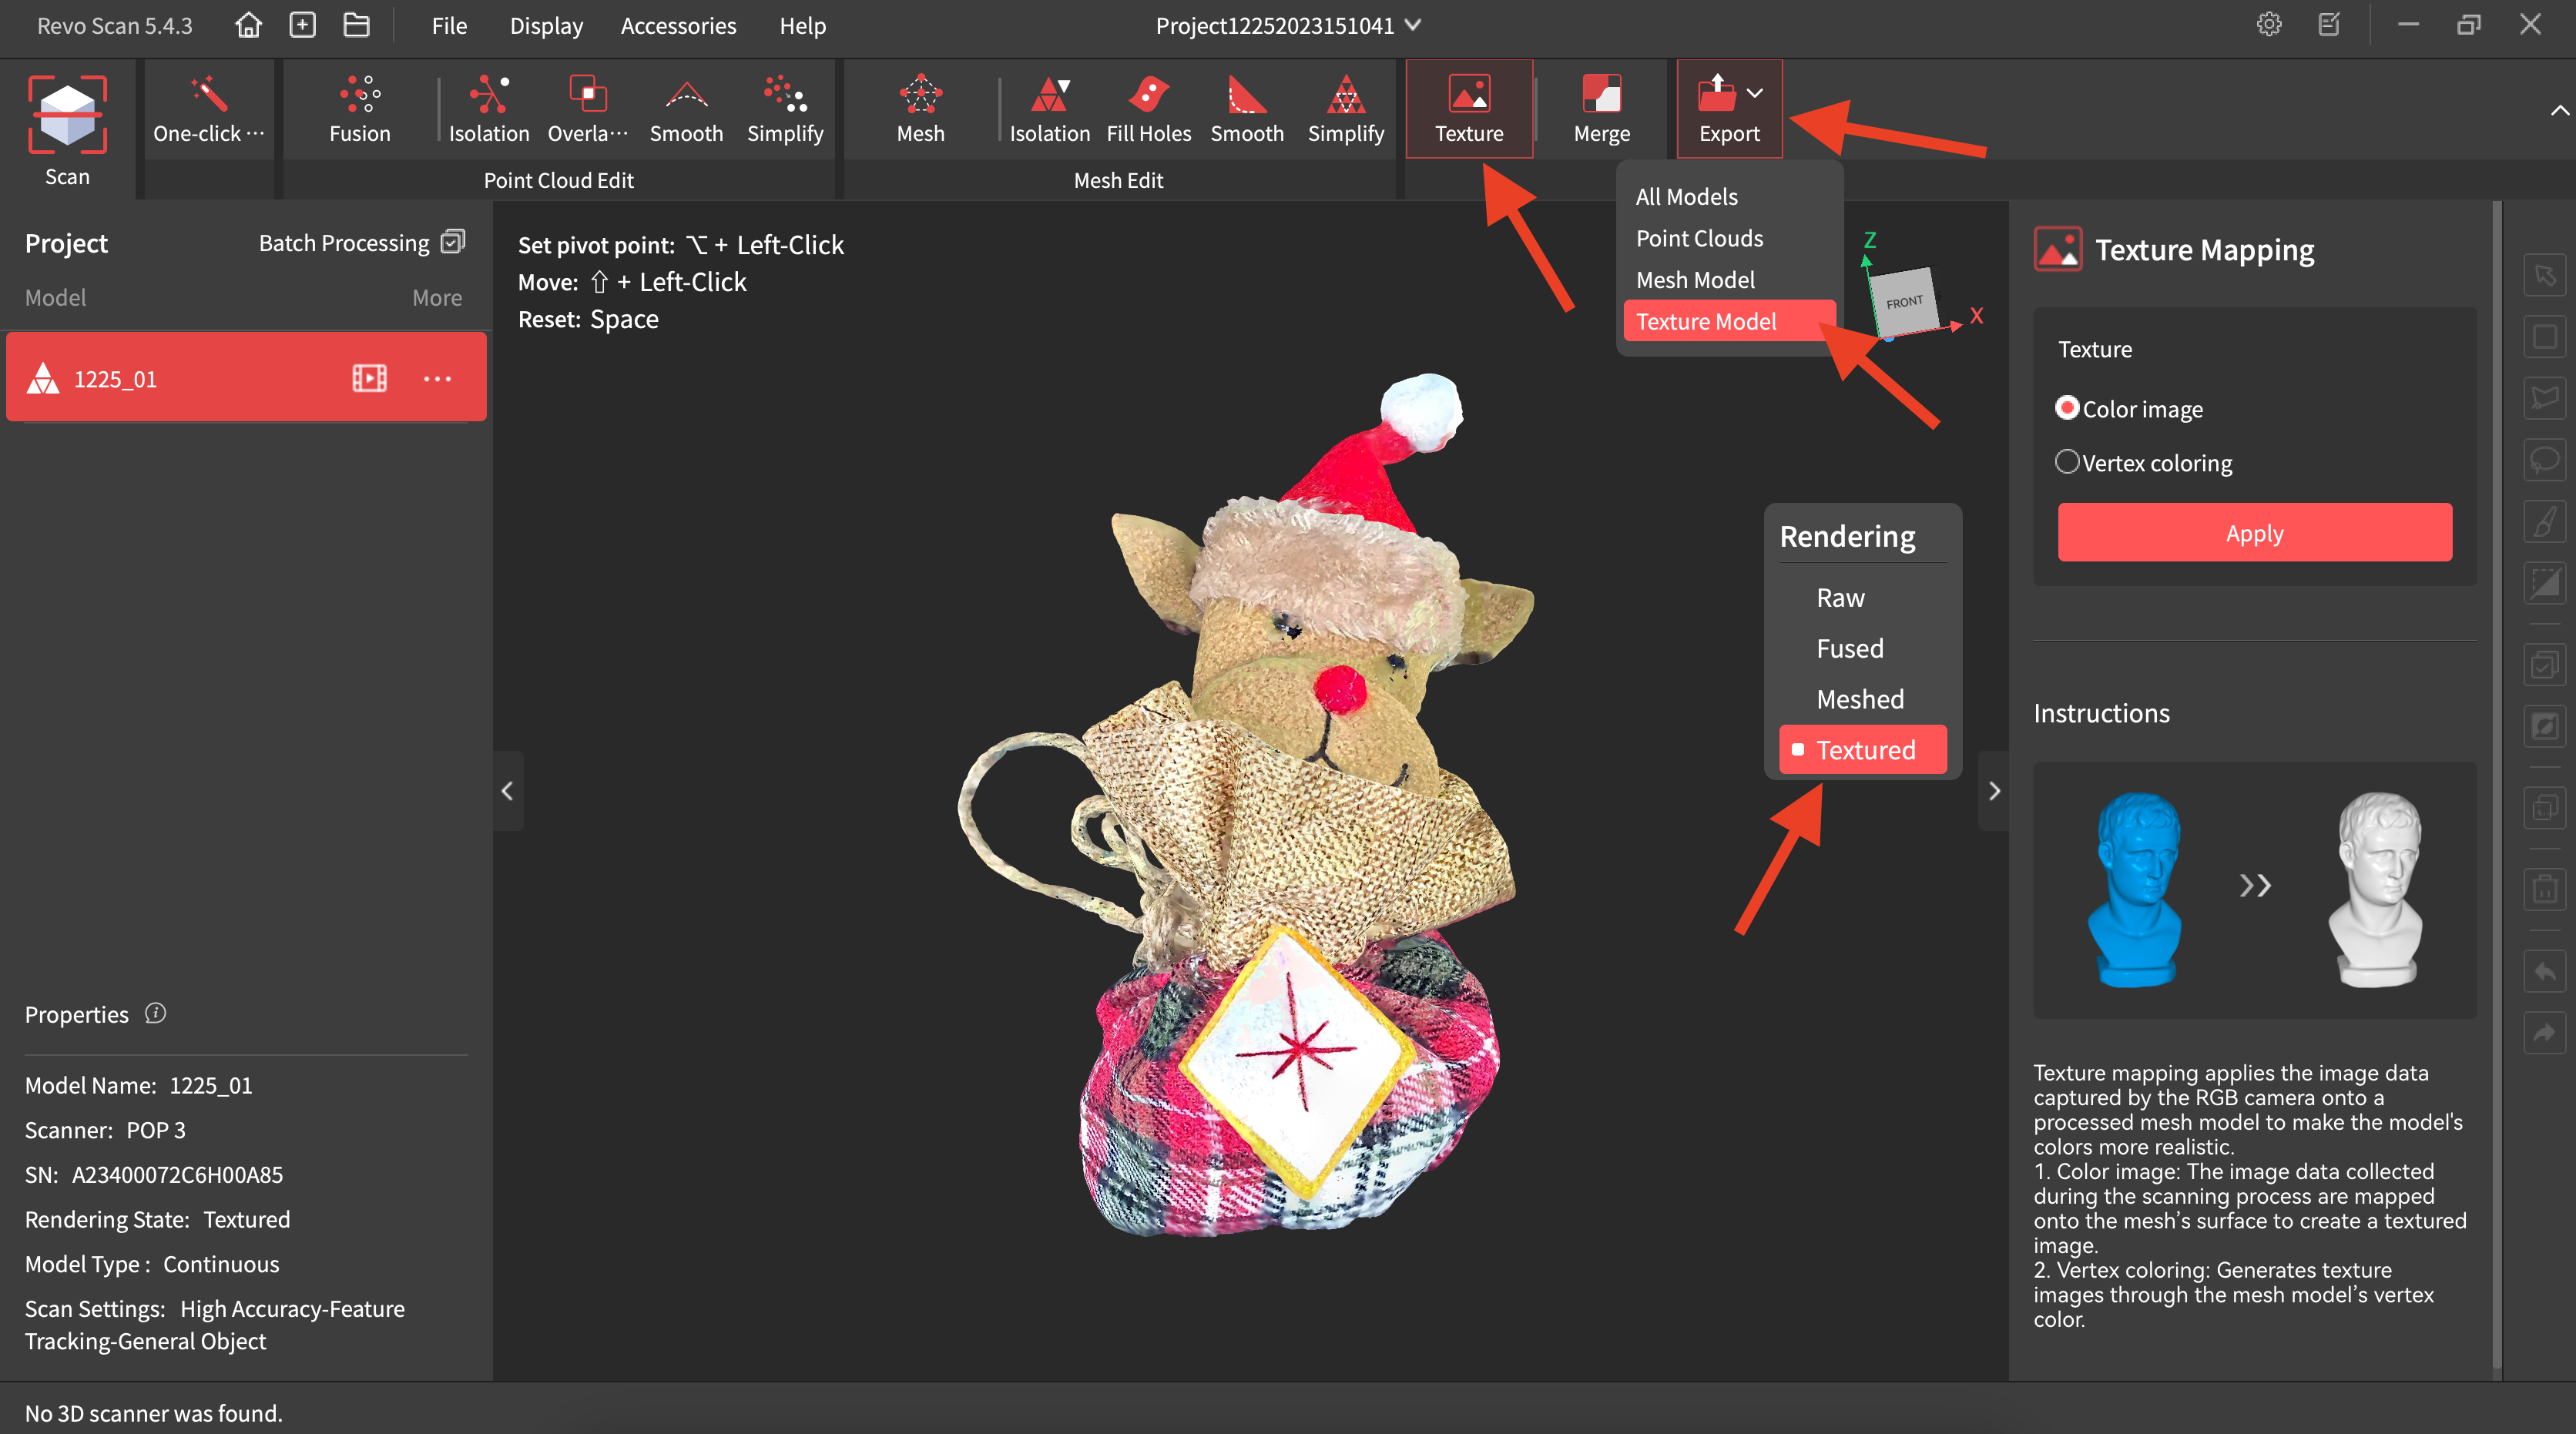Expand the Export dropdown arrow
2576x1434 pixels.
click(1755, 94)
